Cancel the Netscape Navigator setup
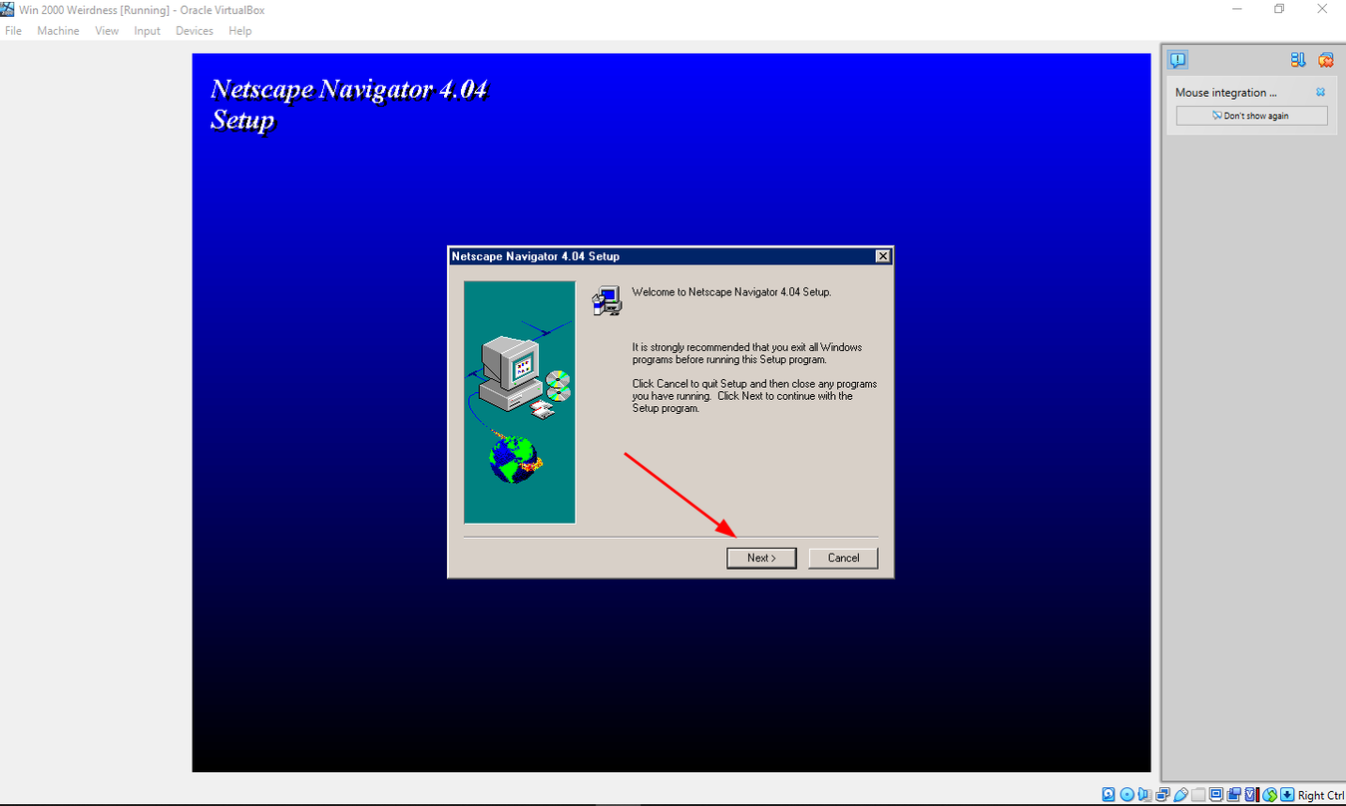 [843, 558]
